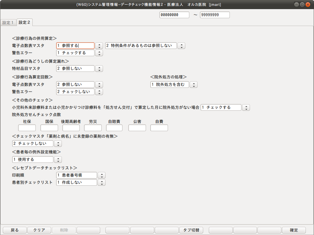Expand the 特例条件があるものは参照しない dropdown
Screen dimensions: 314x235
(181, 46)
